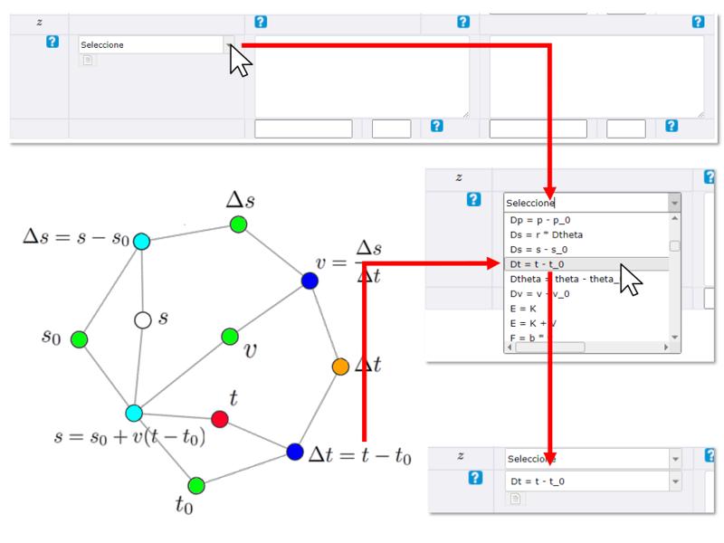Select 'Ds = s - s_0' from the list
This screenshot has height=543, width=724.
pos(586,250)
